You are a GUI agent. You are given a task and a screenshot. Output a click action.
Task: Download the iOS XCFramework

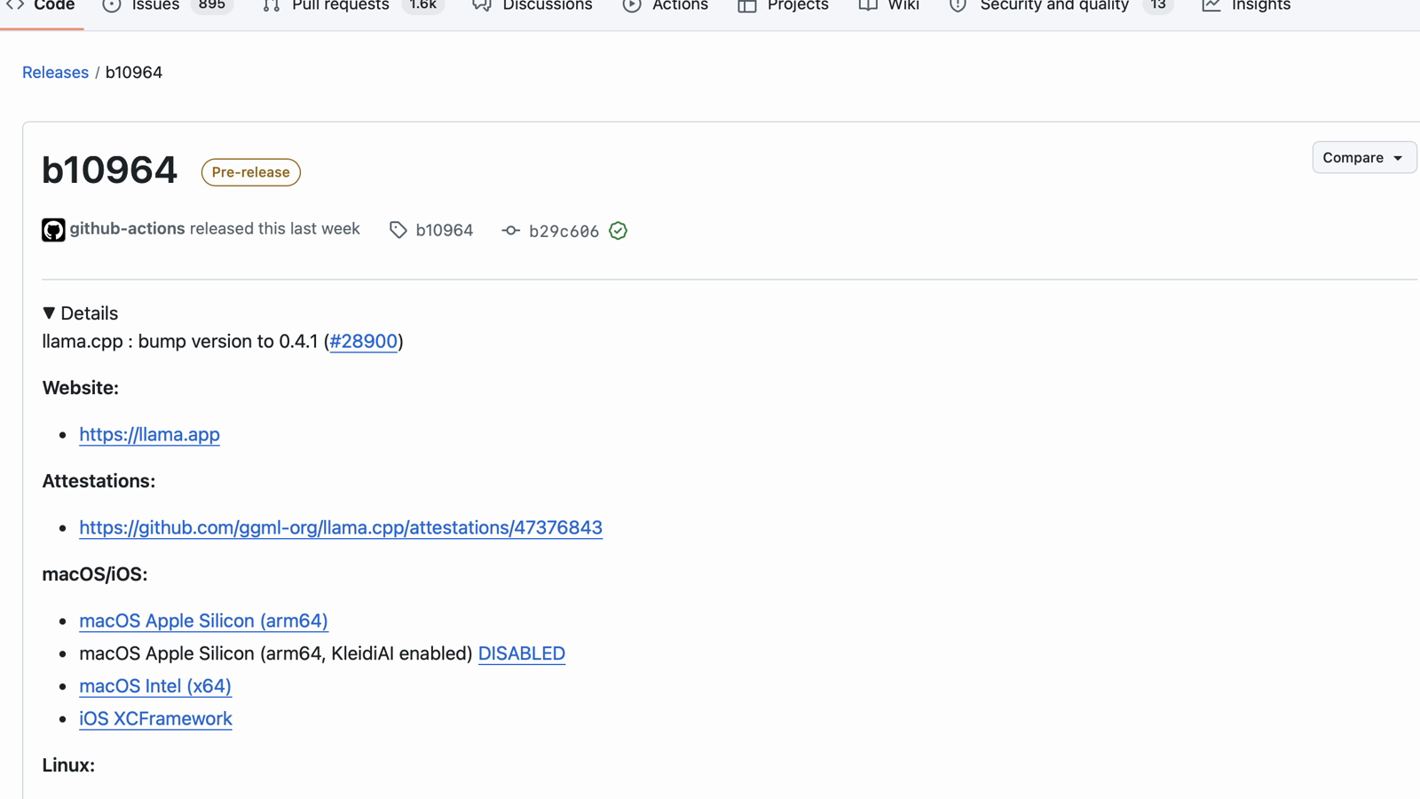click(x=155, y=719)
